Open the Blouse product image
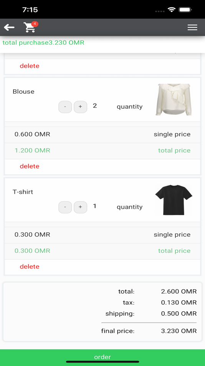 pyautogui.click(x=174, y=100)
